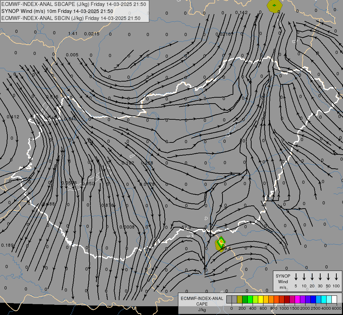Click the 800 tick label on CAPE scale
The image size is (343, 315).
tap(274, 308)
